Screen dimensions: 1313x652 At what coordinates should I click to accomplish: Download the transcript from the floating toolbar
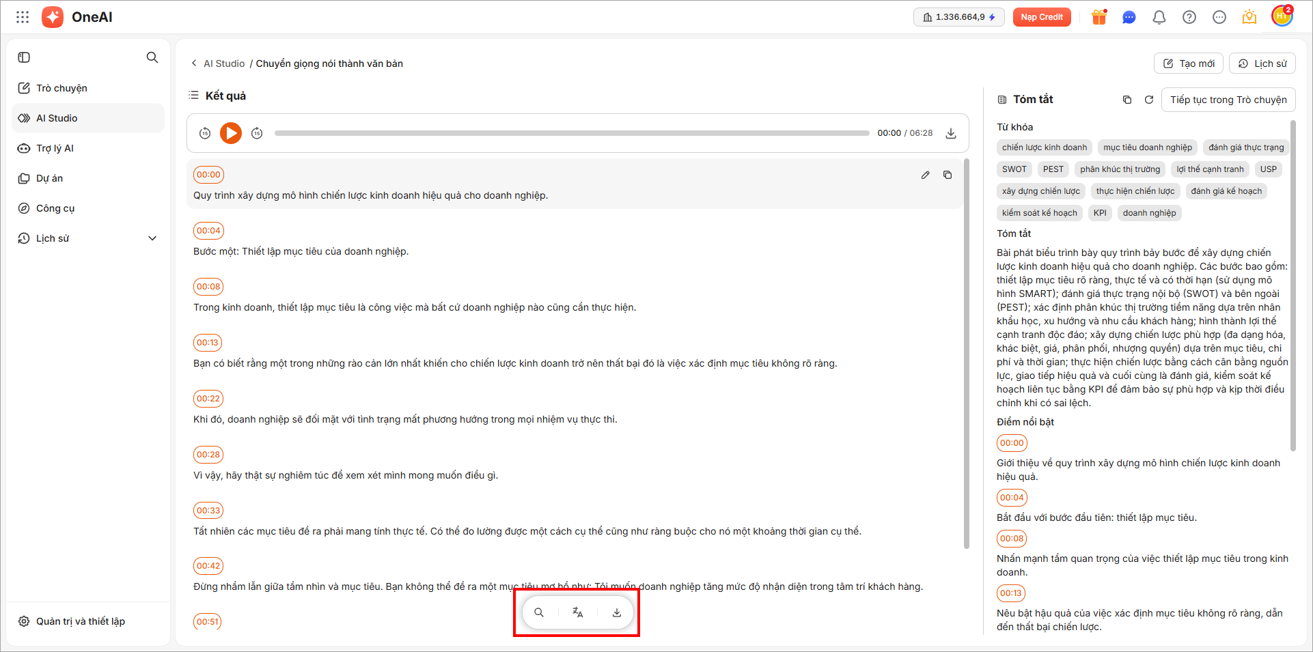pyautogui.click(x=617, y=612)
